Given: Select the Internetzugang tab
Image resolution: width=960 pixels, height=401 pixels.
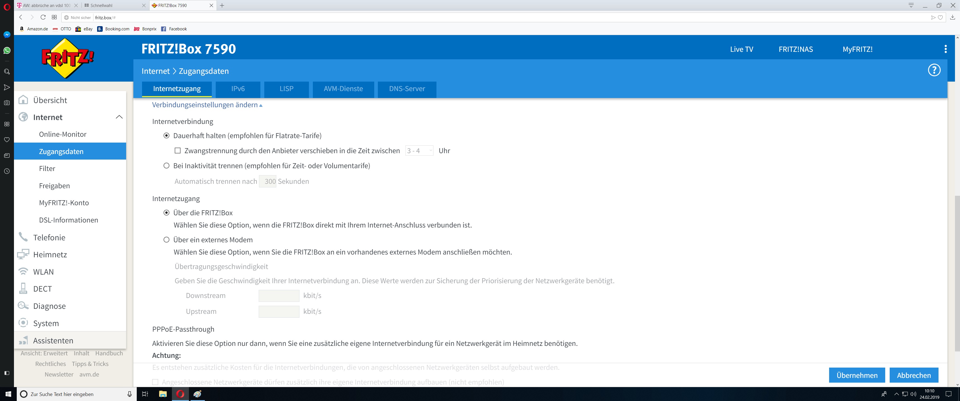Looking at the screenshot, I should (177, 89).
